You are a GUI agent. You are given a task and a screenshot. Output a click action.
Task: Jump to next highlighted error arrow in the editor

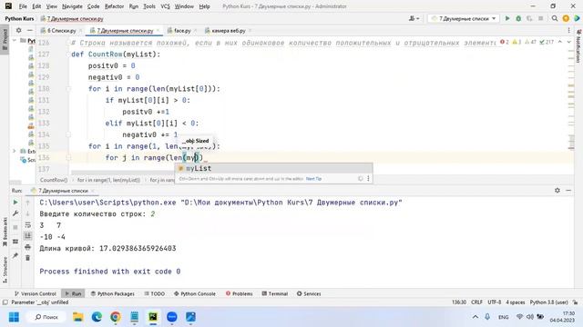(x=568, y=43)
